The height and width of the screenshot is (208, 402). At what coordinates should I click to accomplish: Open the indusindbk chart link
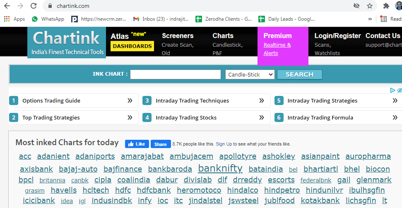(x=112, y=200)
